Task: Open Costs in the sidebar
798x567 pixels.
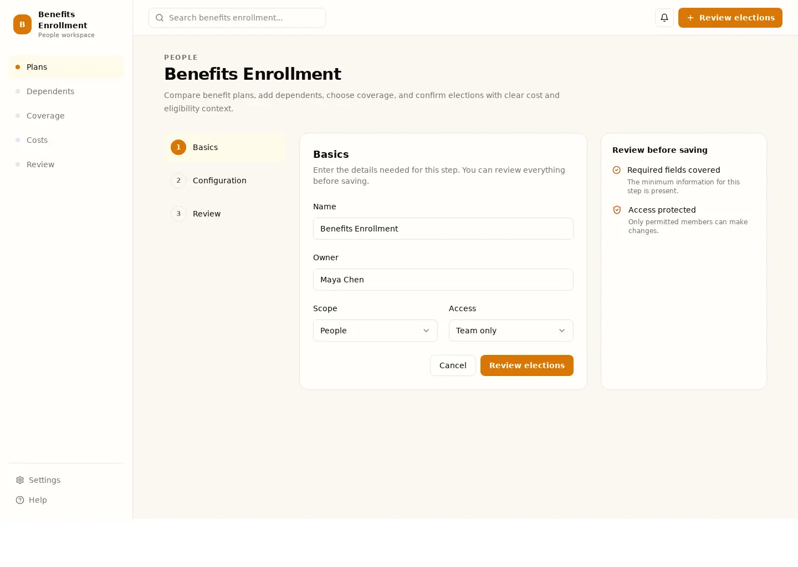Action: click(x=66, y=140)
